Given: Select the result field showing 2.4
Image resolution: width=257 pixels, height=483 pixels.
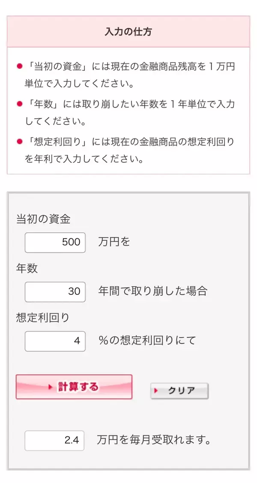Looking at the screenshot, I should 54,441.
